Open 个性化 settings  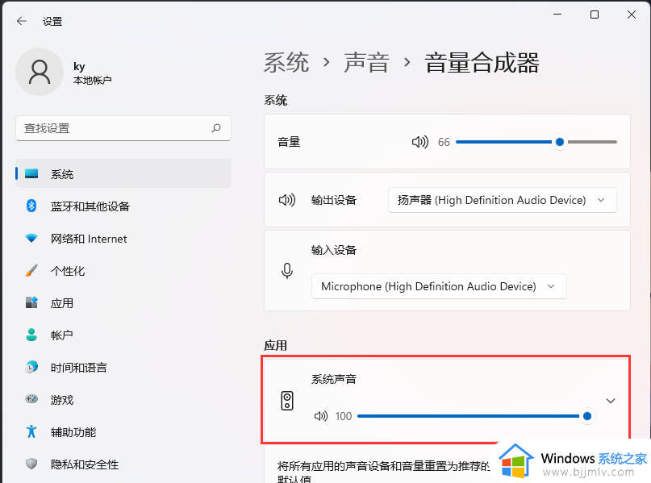click(123, 271)
